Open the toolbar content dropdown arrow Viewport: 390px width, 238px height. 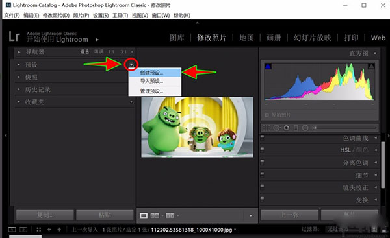point(251,216)
